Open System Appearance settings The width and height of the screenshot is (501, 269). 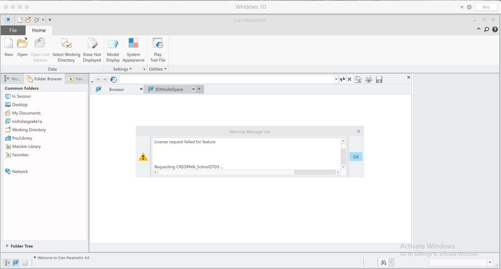tap(133, 50)
